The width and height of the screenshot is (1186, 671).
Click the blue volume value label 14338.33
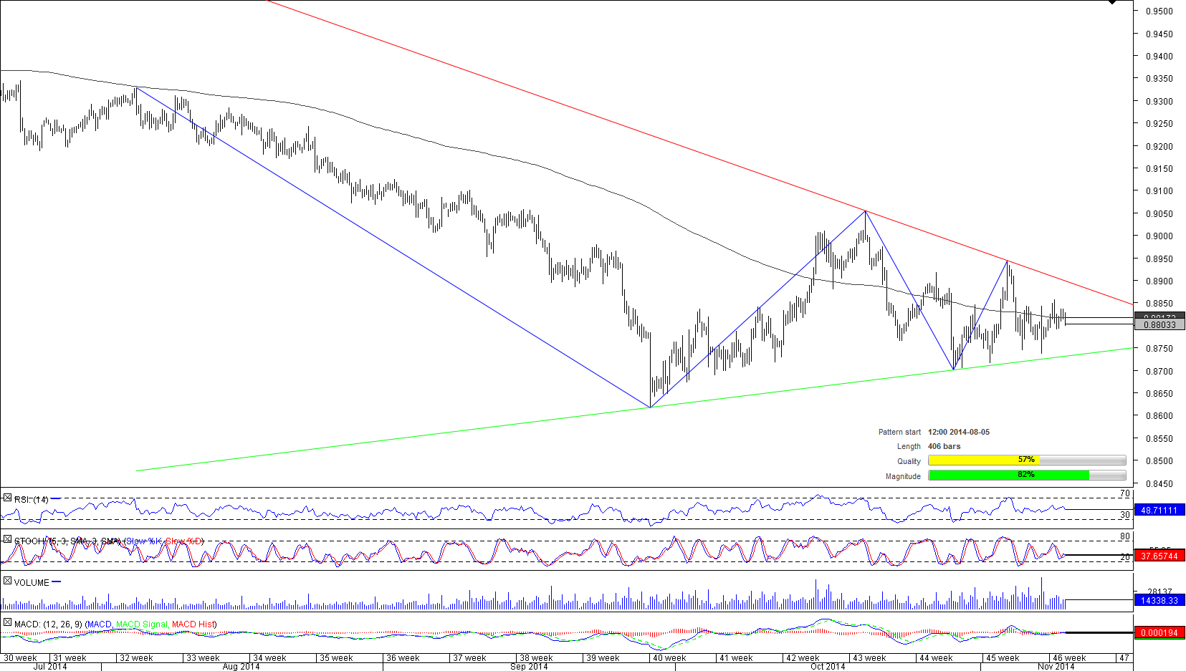pos(1159,600)
